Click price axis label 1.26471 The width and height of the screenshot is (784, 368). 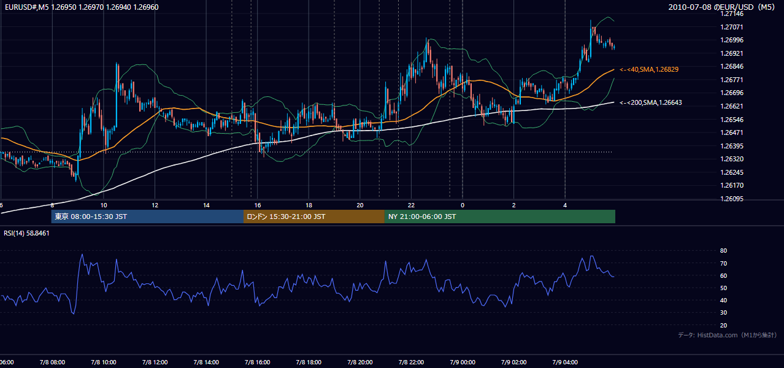tap(732, 132)
